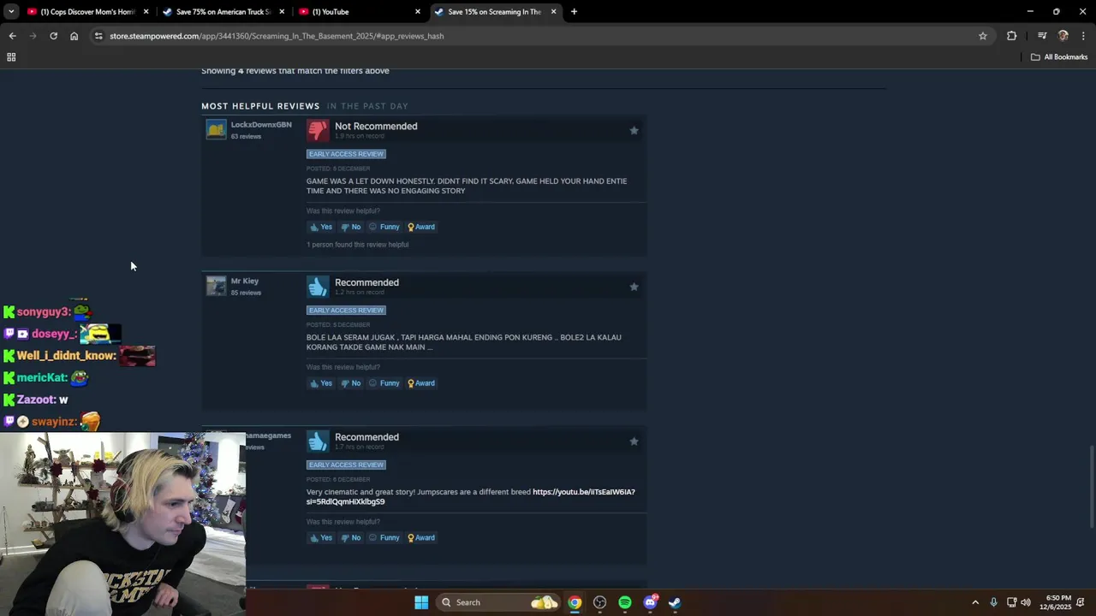
Task: Open a new browser tab
Action: tap(574, 12)
